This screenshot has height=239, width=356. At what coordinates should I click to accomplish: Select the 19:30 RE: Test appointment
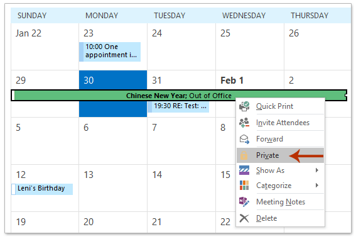pos(178,107)
